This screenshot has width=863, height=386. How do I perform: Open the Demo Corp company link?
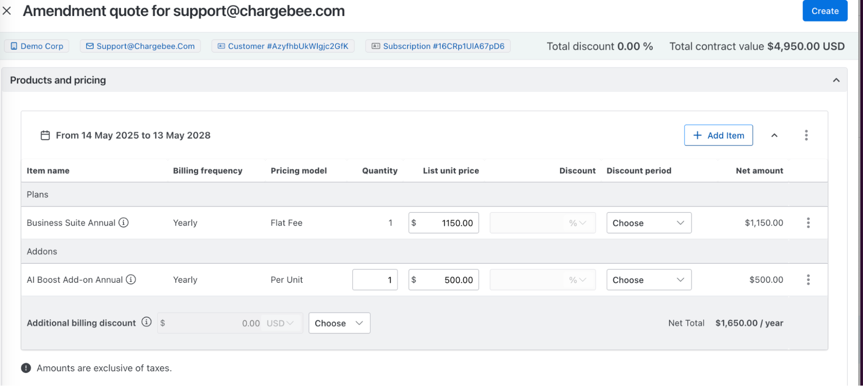[37, 46]
